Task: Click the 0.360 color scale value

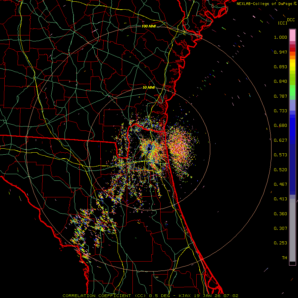Action: point(280,214)
